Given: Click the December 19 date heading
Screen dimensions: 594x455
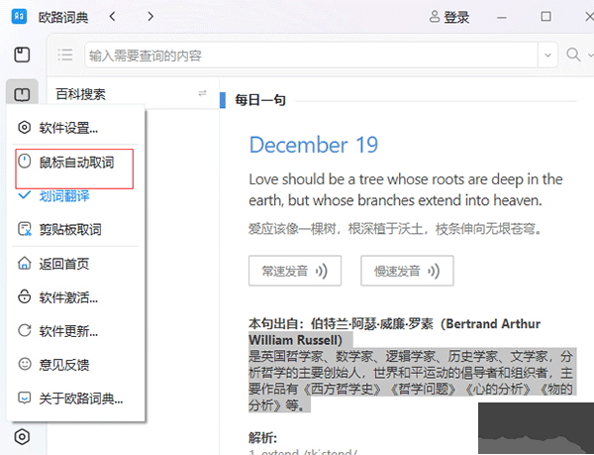Looking at the screenshot, I should point(314,145).
